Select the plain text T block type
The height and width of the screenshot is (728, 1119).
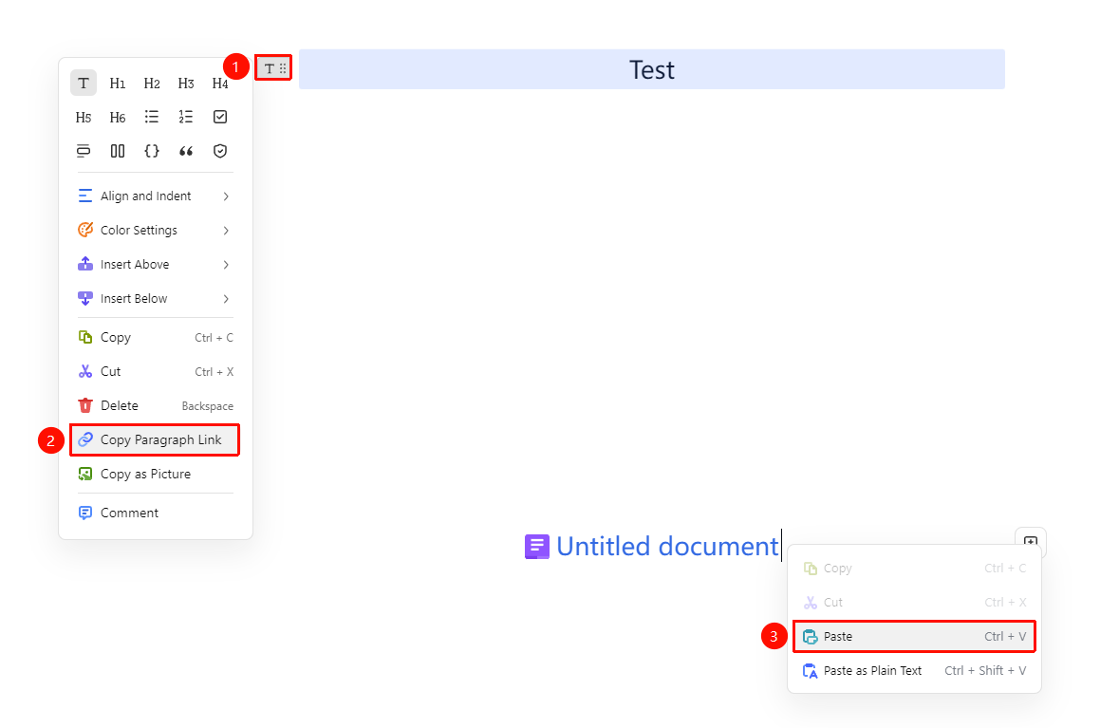pos(84,83)
